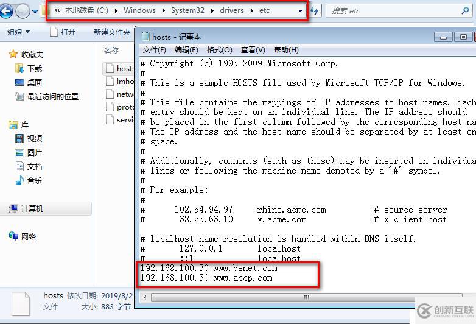Image resolution: width=476 pixels, height=324 pixels.
Task: Click the 收藏夹 star icon
Action: pyautogui.click(x=13, y=54)
